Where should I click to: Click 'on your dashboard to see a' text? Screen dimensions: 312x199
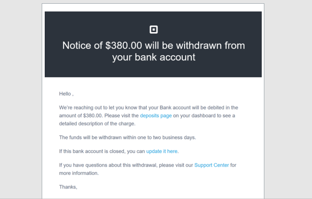pos(204,116)
